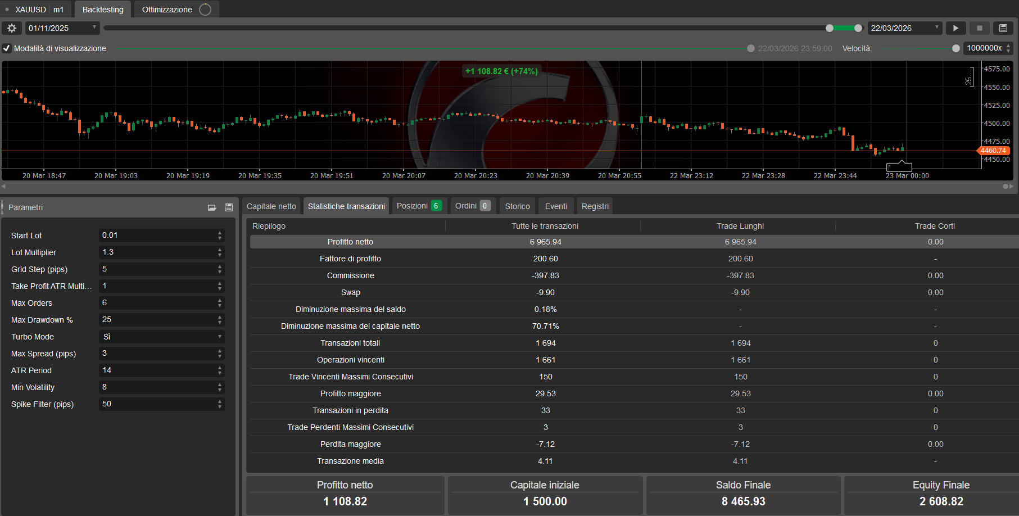1019x516 pixels.
Task: Open the backtesting settings gear
Action: 12,28
